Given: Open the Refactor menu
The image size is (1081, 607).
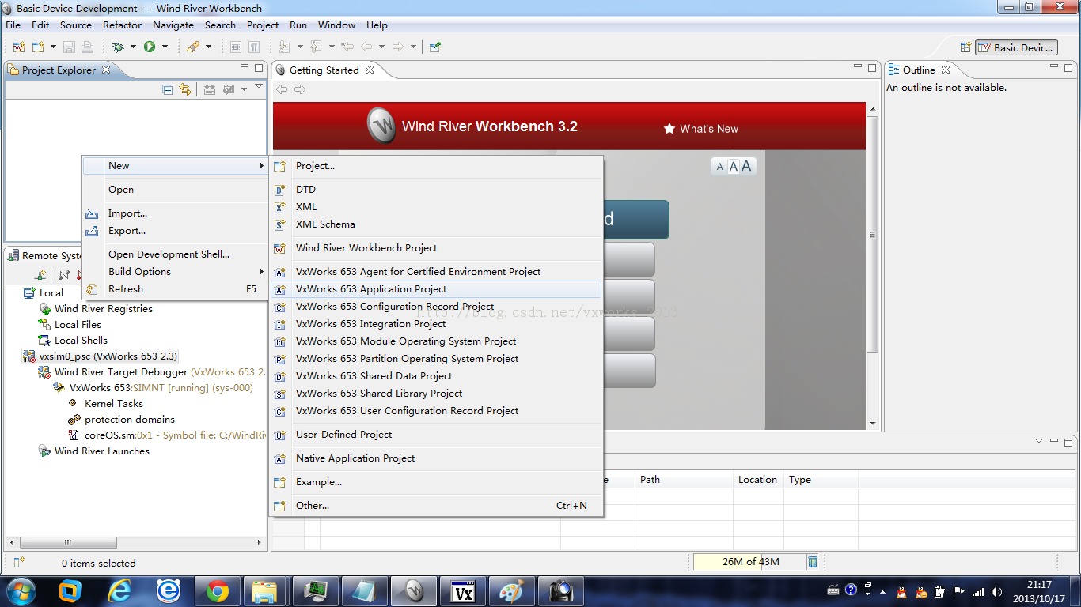Looking at the screenshot, I should pos(123,25).
